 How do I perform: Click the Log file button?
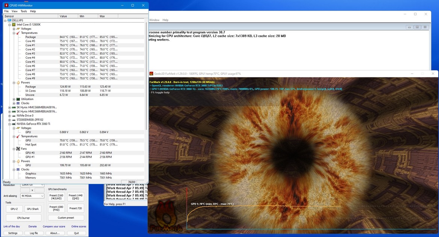[34, 233]
